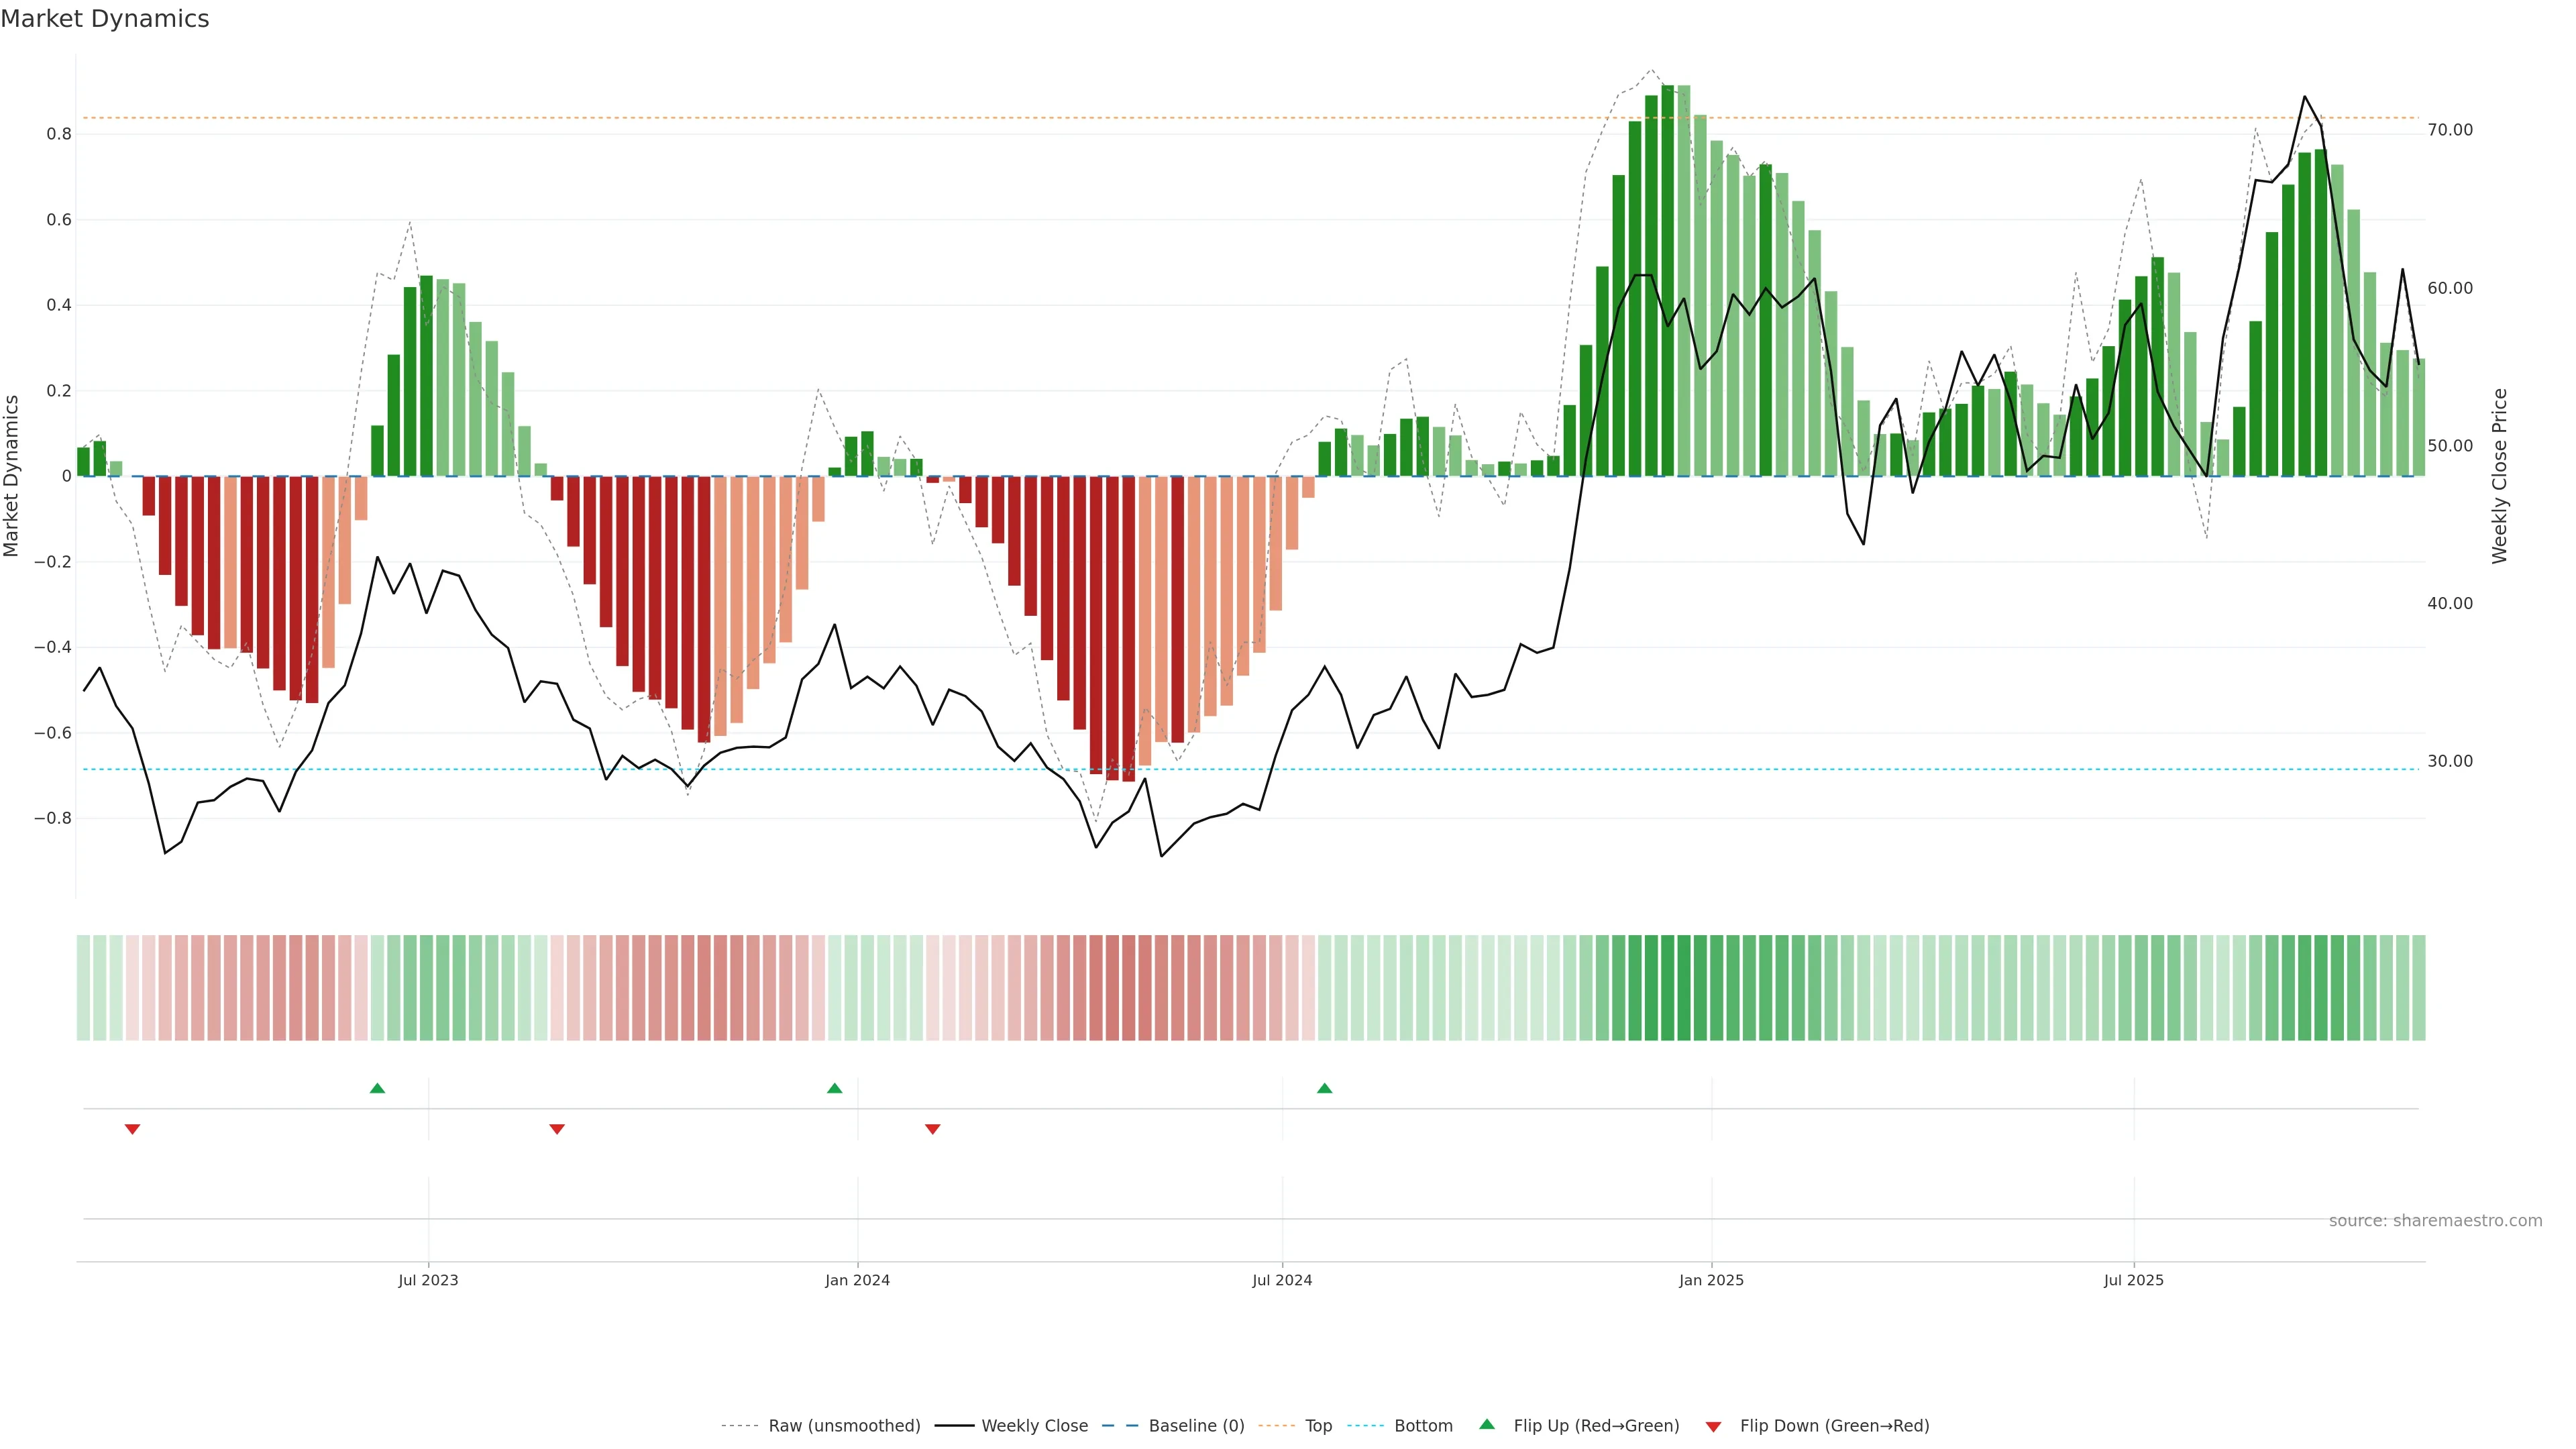Screen dimensions: 2576x1449
Task: Click the Top legend entry
Action: [1318, 1426]
